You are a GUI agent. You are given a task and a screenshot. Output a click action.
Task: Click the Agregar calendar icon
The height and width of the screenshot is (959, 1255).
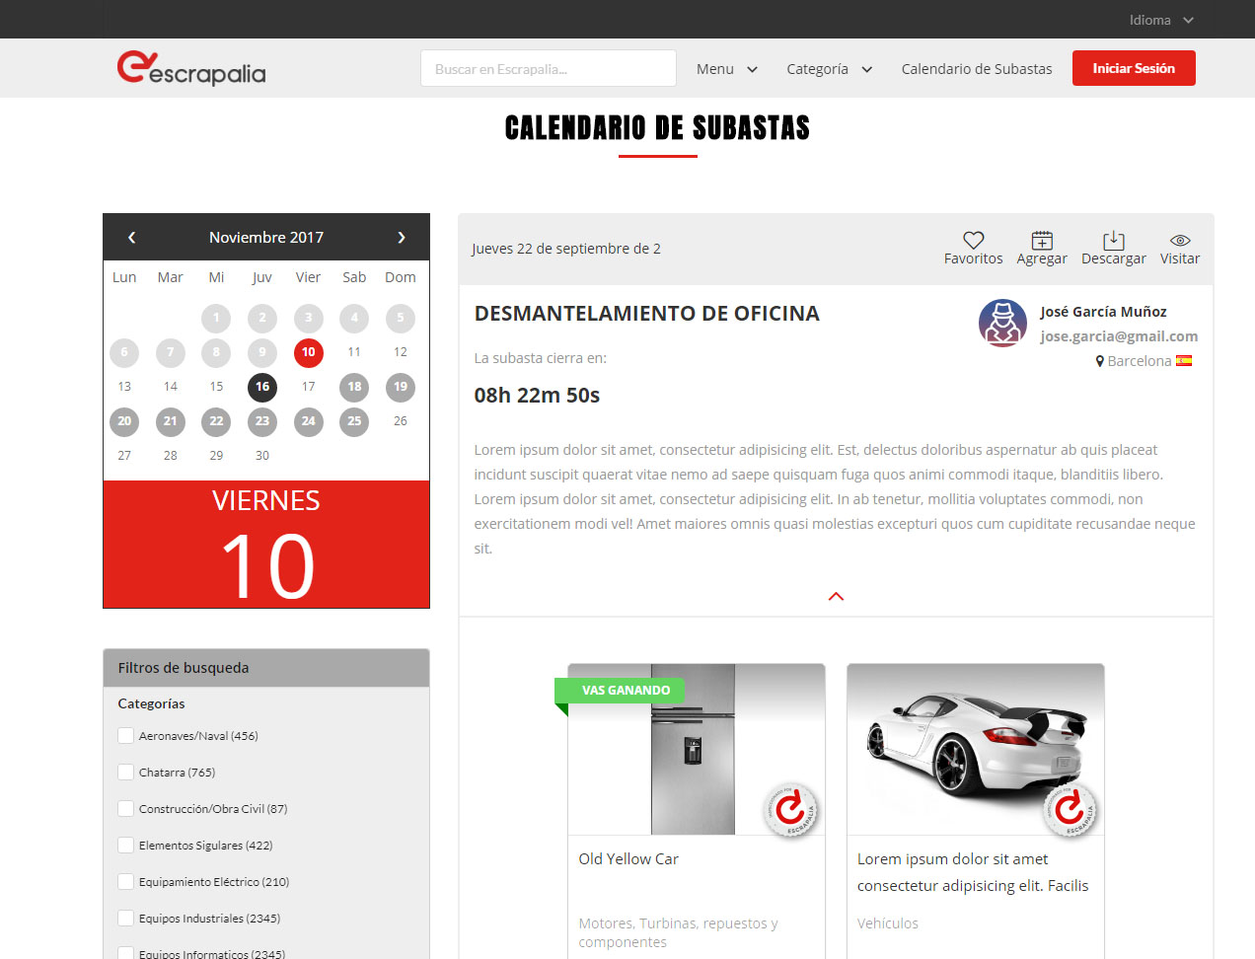pyautogui.click(x=1042, y=240)
